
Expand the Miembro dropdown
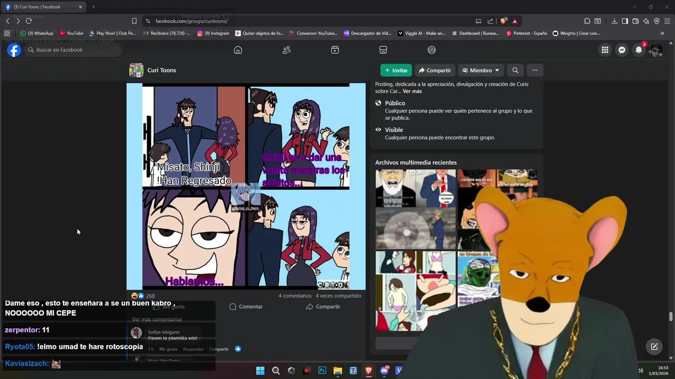point(480,70)
